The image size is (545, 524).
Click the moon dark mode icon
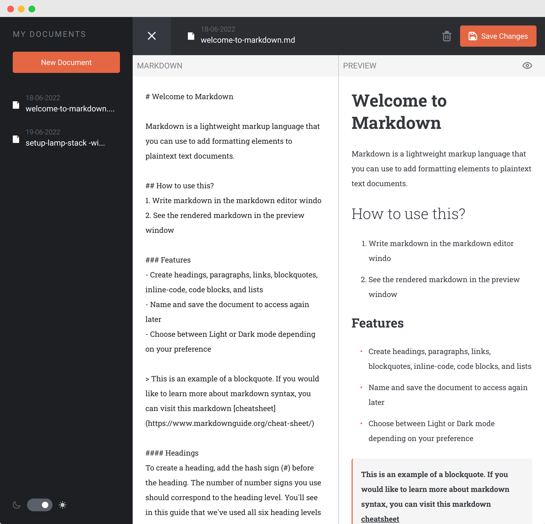17,505
